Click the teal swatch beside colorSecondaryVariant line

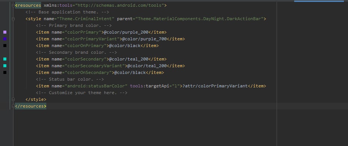point(5,66)
